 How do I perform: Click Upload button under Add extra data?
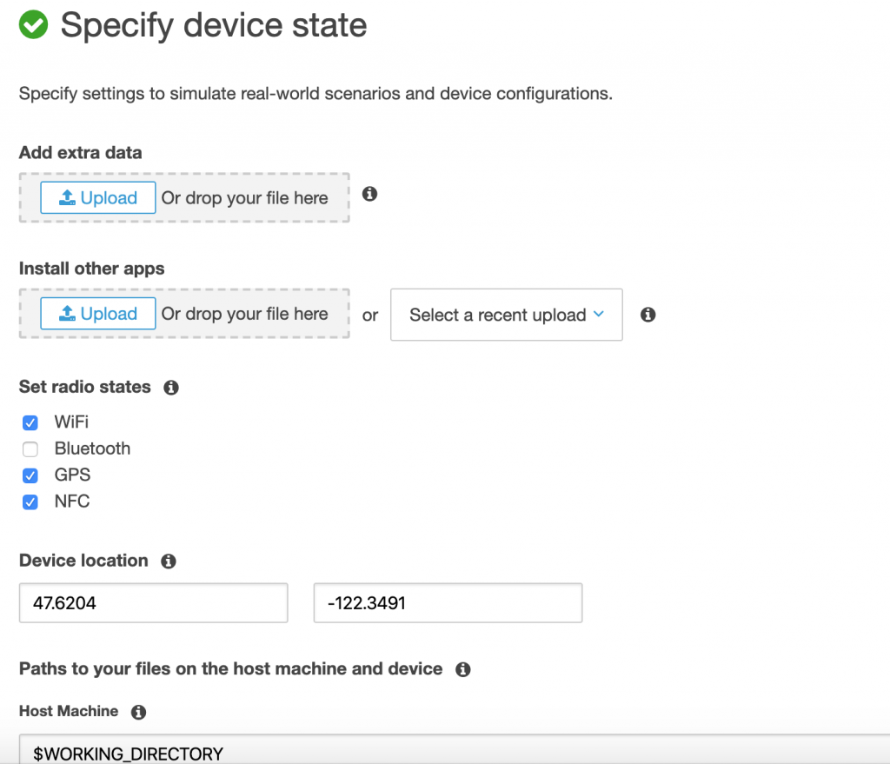[98, 198]
